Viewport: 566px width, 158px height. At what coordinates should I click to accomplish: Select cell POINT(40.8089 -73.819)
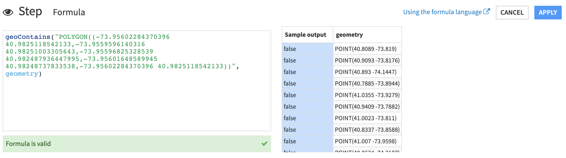pyautogui.click(x=367, y=49)
